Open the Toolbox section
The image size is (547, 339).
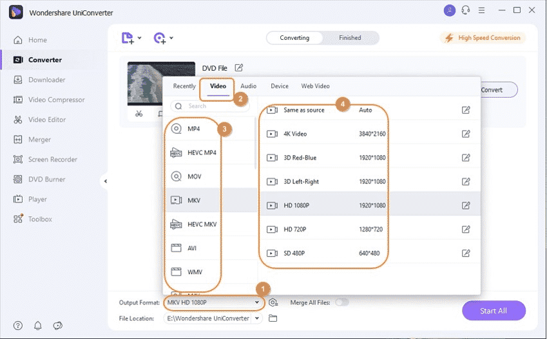point(32,219)
